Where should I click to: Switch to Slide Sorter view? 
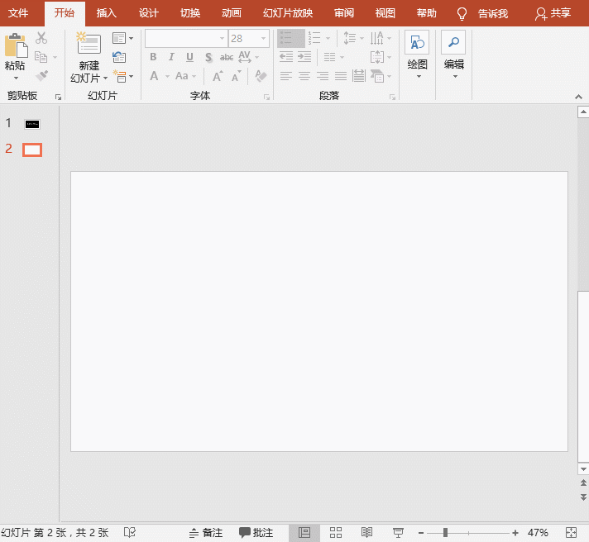(x=336, y=533)
